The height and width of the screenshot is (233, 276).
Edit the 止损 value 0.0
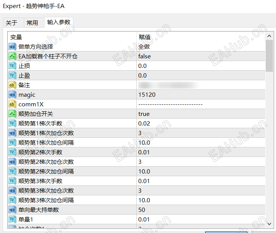201,66
